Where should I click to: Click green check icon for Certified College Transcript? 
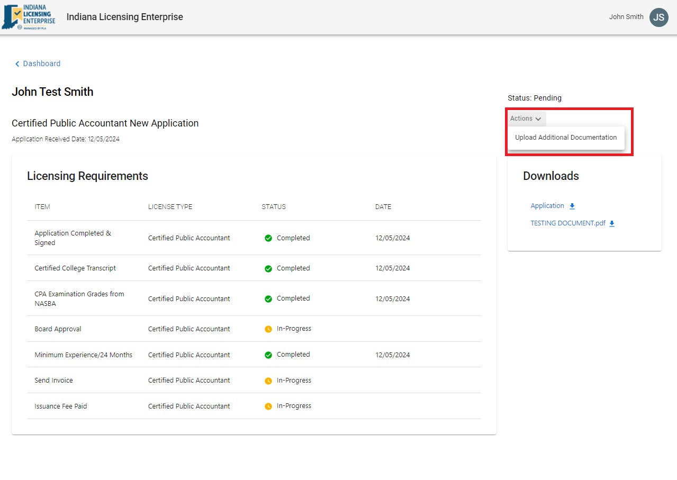click(268, 269)
